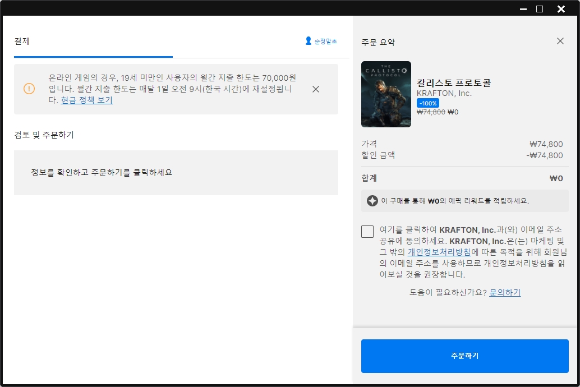Viewport: 580px width, 387px height.
Task: Click the 주문하기 place order button
Action: point(464,356)
